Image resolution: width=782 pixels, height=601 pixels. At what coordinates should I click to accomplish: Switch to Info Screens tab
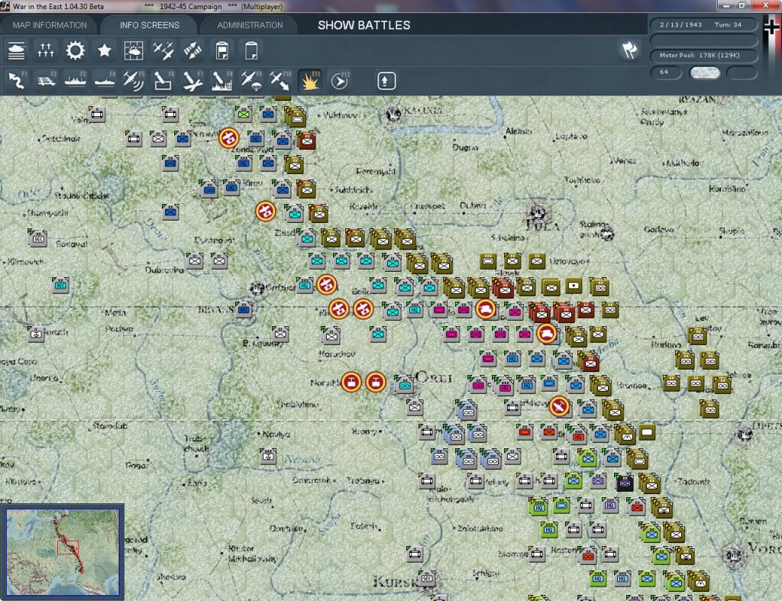[x=149, y=25]
